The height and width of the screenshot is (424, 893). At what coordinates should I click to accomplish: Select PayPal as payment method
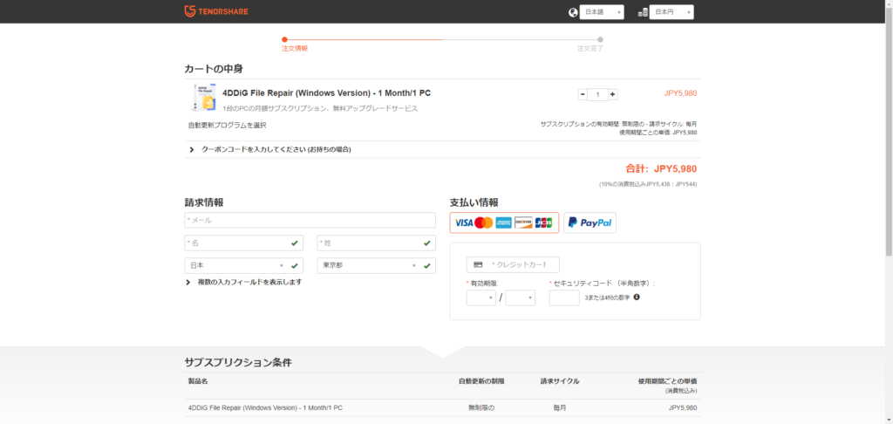click(590, 222)
